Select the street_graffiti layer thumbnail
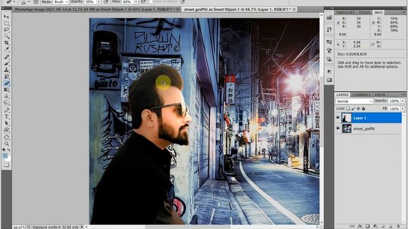Viewport: 408px width, 229px height. 346,128
